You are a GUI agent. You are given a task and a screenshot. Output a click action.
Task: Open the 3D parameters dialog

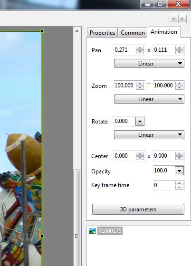pos(138,209)
